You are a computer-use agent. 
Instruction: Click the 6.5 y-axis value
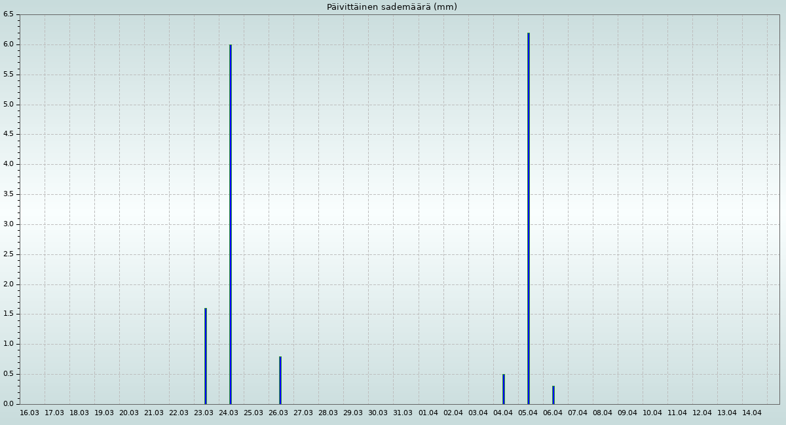tap(8, 15)
